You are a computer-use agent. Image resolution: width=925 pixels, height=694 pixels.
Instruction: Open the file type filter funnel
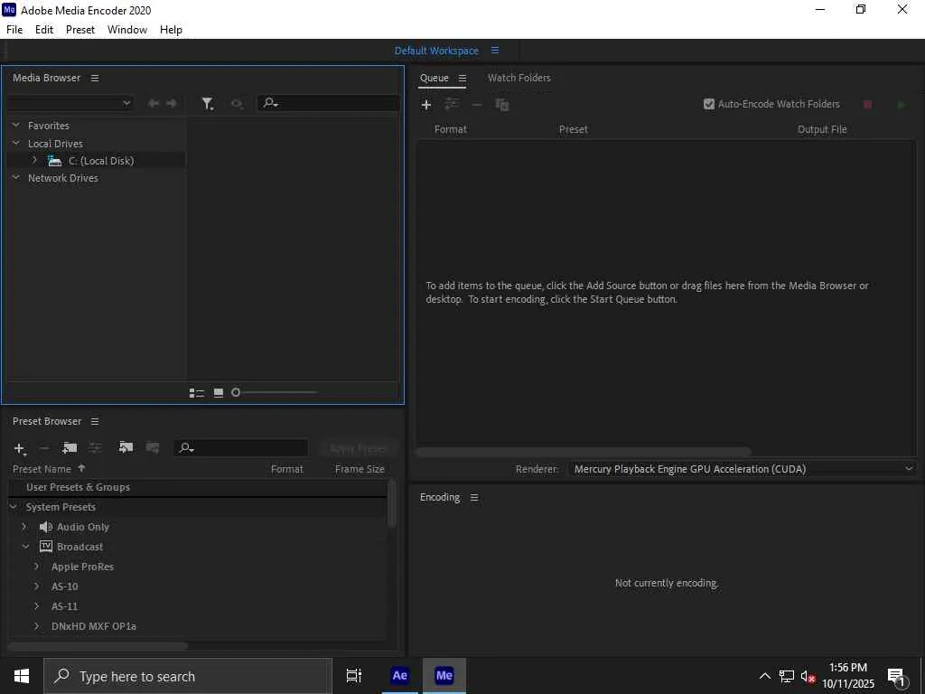[207, 104]
